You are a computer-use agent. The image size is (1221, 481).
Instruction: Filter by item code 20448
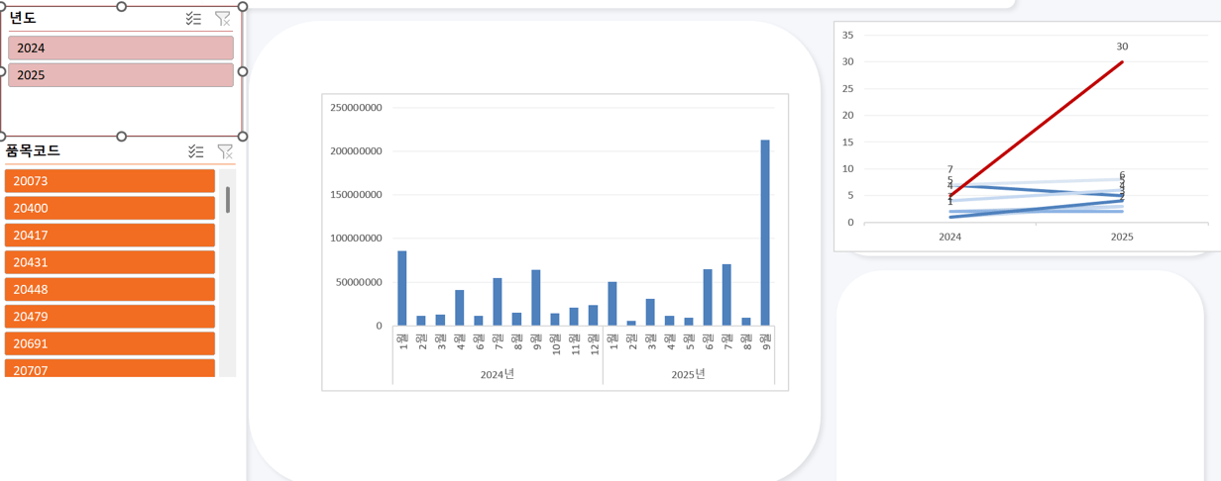[x=110, y=290]
